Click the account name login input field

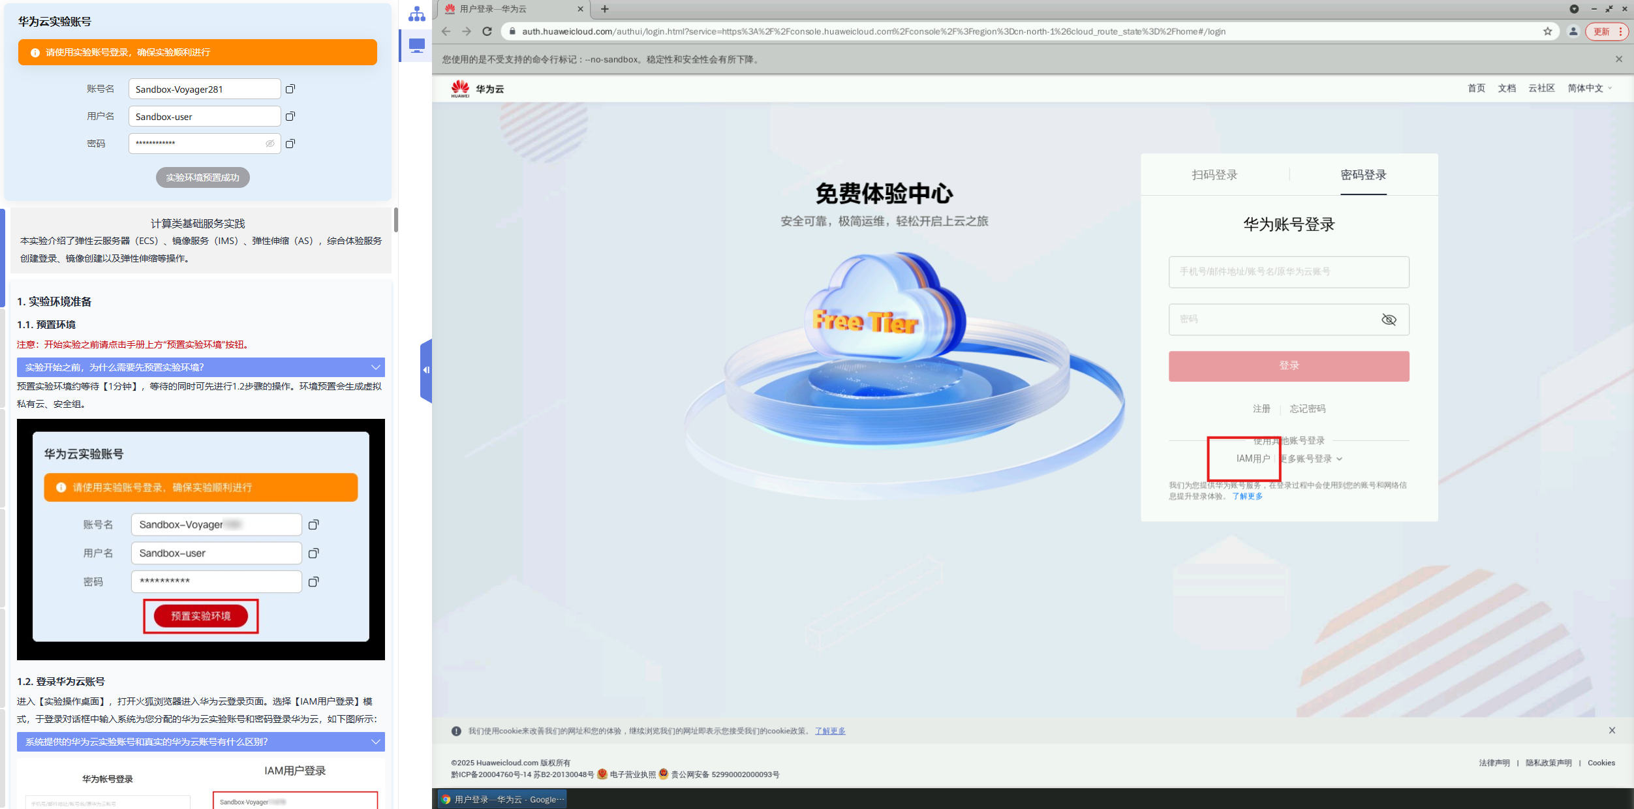pos(1288,271)
